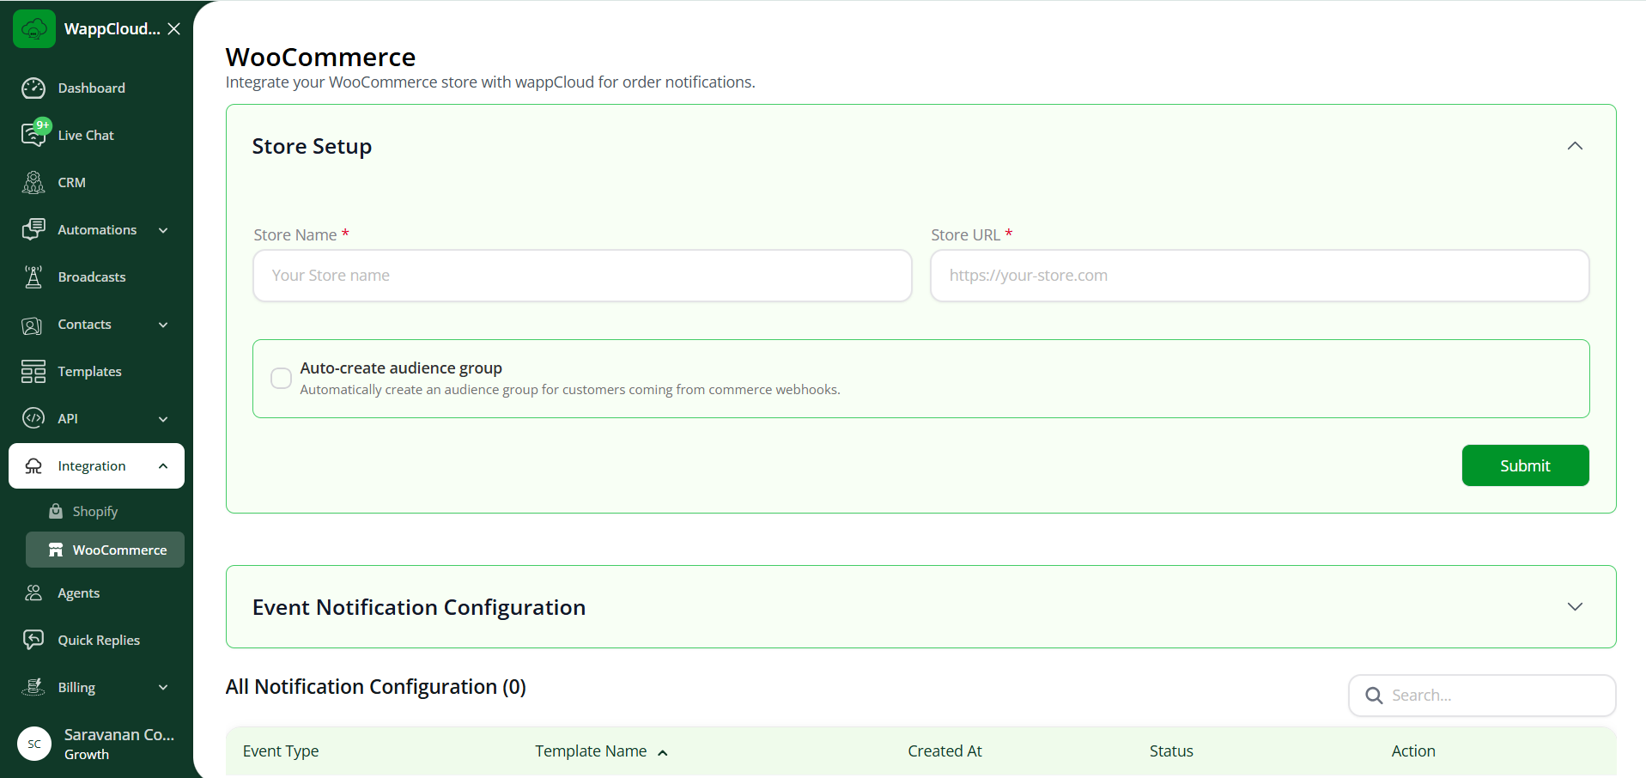Click the Agents icon

33,593
